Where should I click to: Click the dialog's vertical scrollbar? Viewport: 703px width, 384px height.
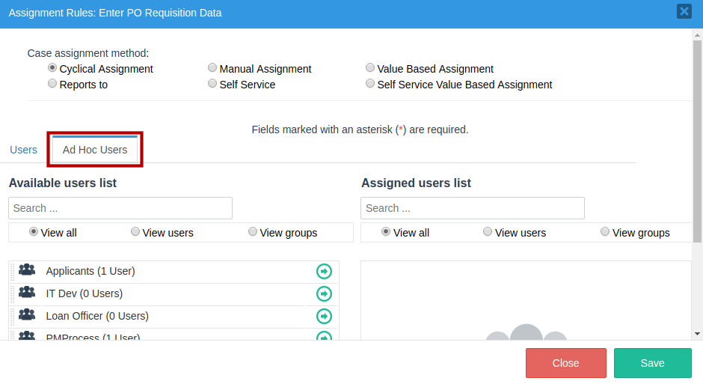(x=697, y=142)
